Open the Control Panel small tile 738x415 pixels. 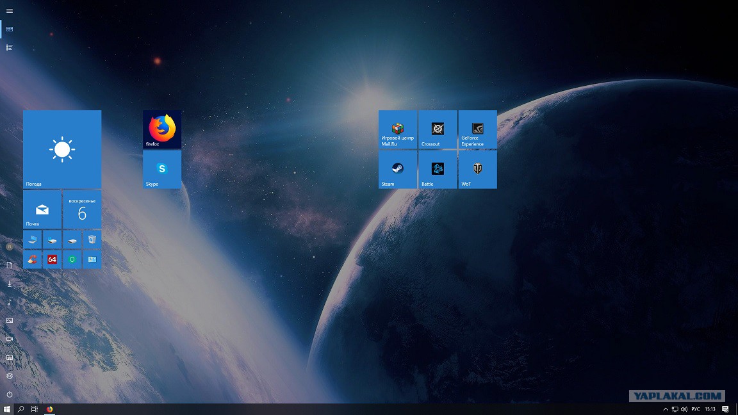[92, 259]
